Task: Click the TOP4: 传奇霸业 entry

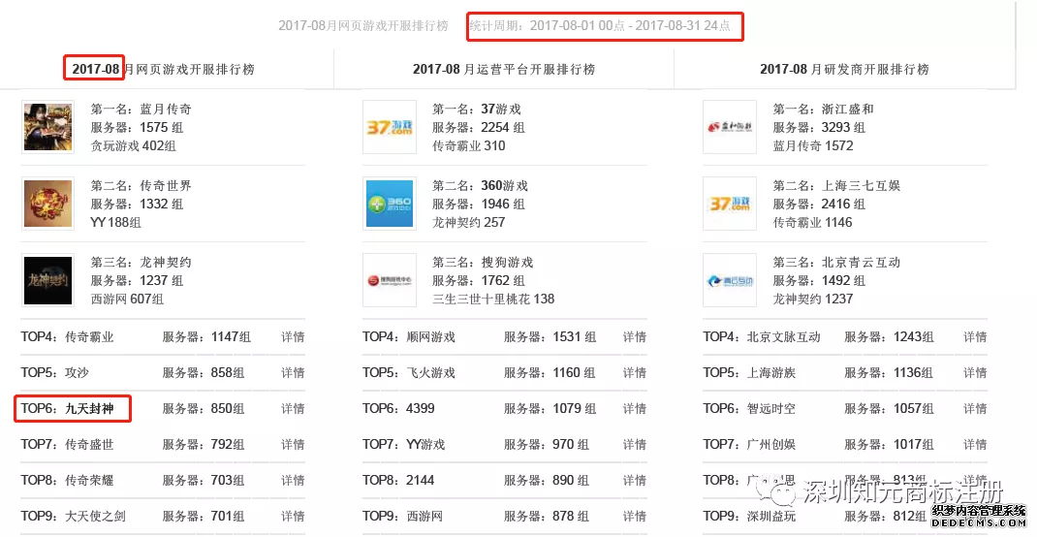Action: (x=68, y=337)
